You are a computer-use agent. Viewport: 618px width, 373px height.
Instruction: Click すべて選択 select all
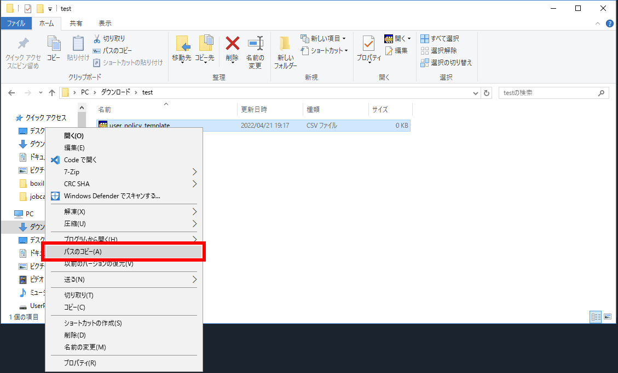click(x=440, y=39)
